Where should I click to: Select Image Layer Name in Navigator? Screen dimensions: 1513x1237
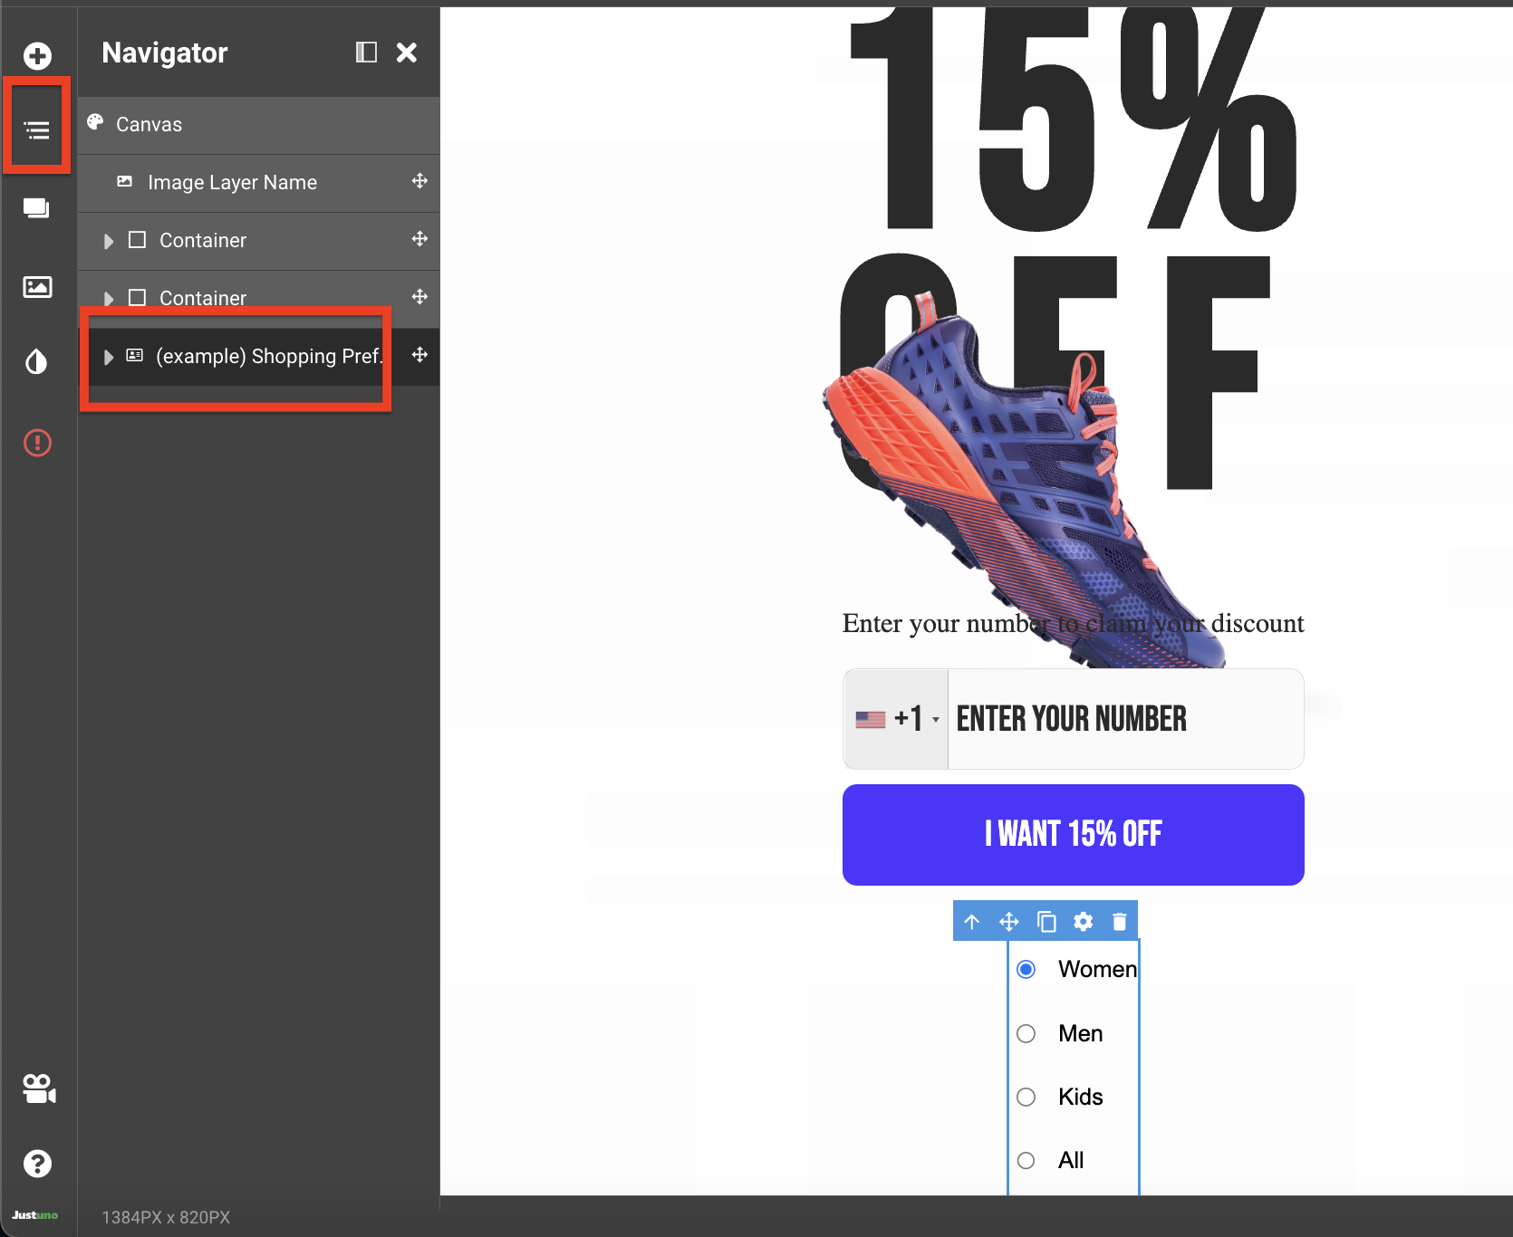232,183
